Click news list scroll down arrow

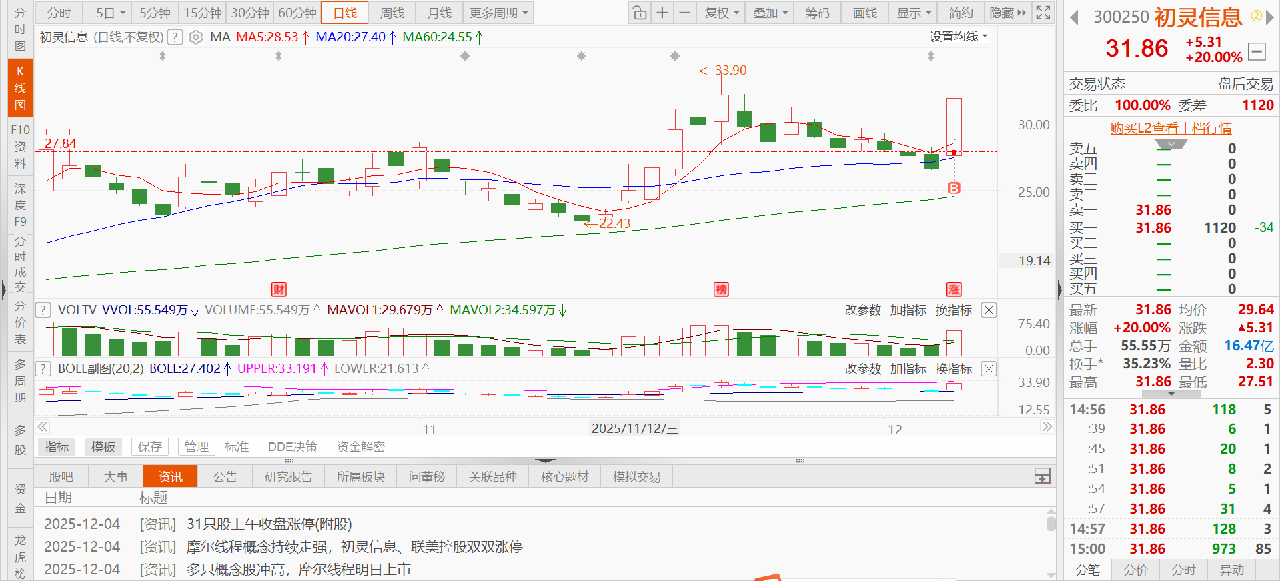click(x=1051, y=575)
